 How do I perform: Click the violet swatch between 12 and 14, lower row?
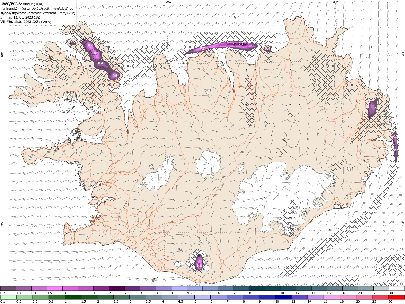(x=299, y=297)
